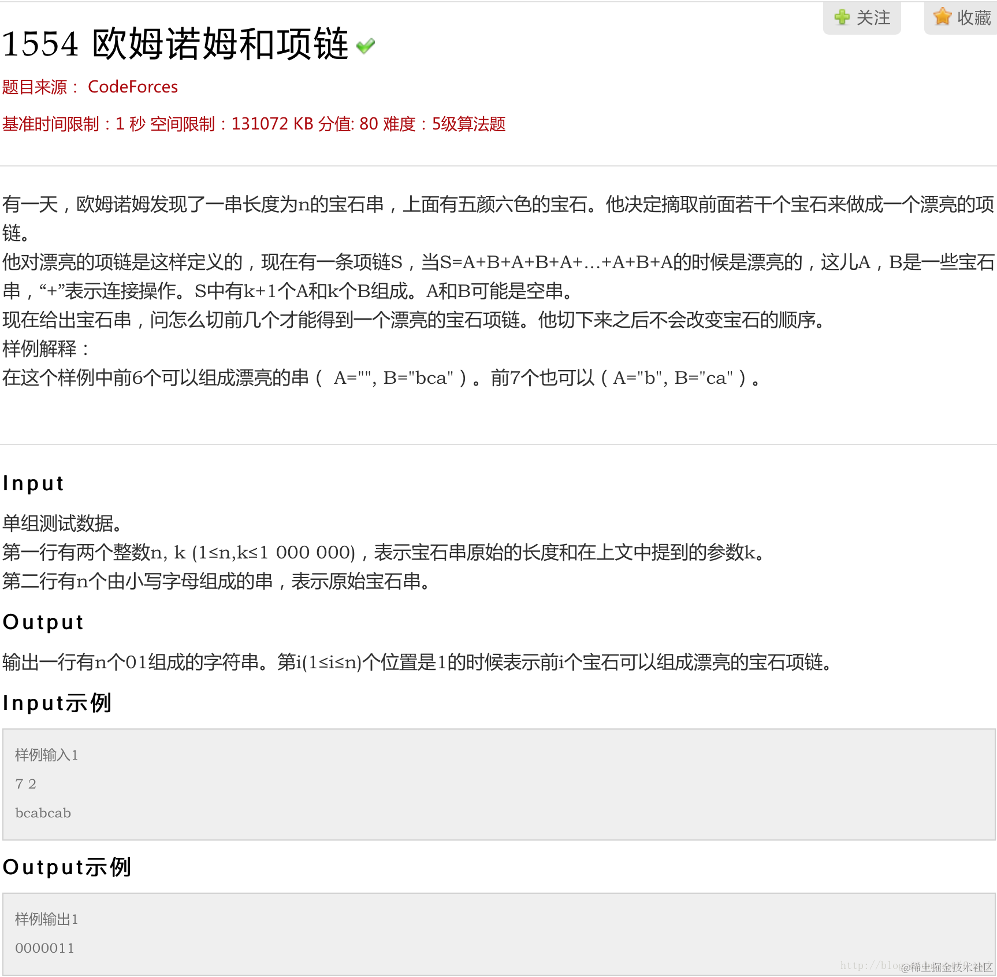The height and width of the screenshot is (977, 997).
Task: Click the Output section heading
Action: tap(43, 622)
